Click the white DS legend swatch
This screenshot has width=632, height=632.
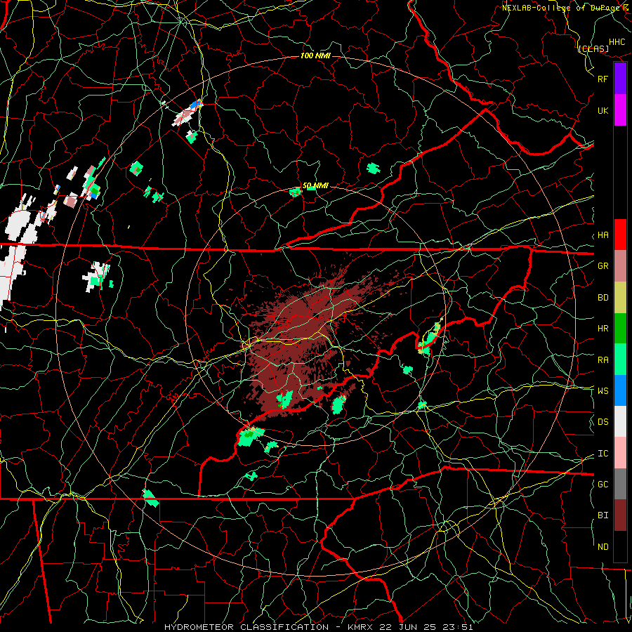pyautogui.click(x=620, y=421)
